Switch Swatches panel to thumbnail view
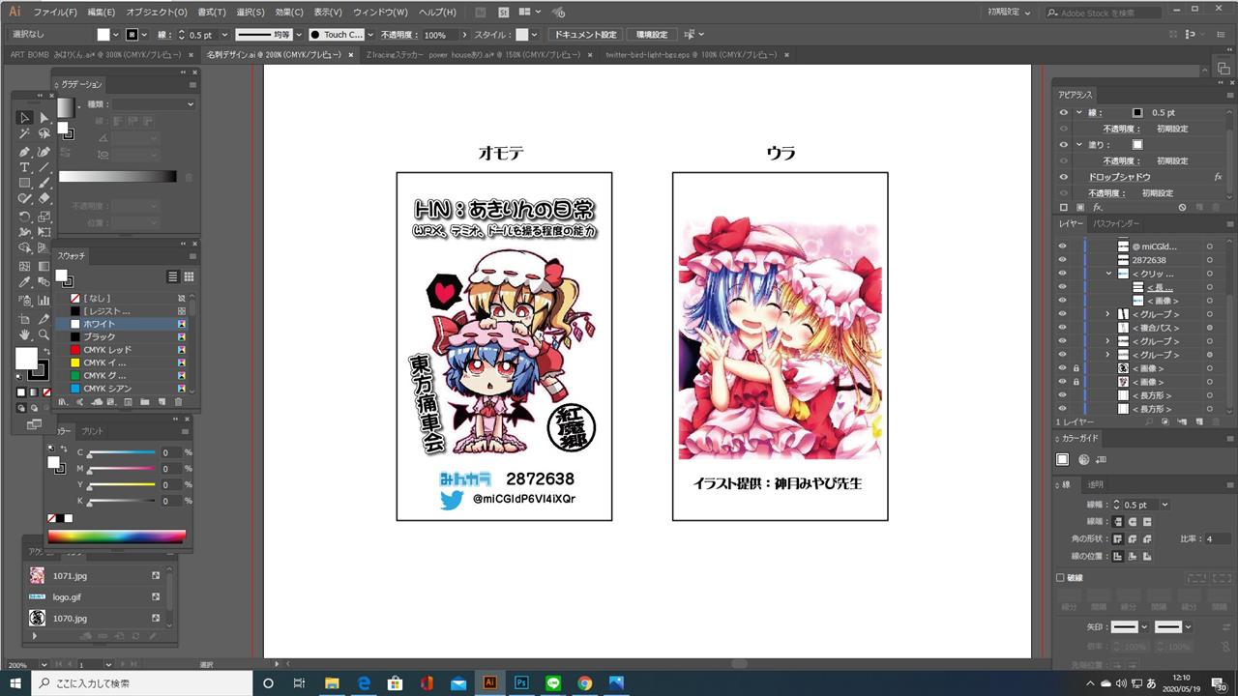Image resolution: width=1238 pixels, height=696 pixels. 188,276
